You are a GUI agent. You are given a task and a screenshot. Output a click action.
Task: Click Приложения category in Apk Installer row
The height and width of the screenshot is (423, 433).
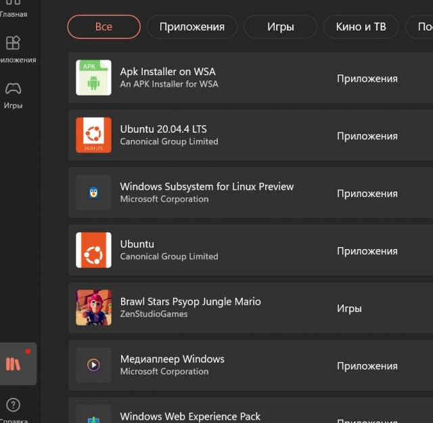367,79
